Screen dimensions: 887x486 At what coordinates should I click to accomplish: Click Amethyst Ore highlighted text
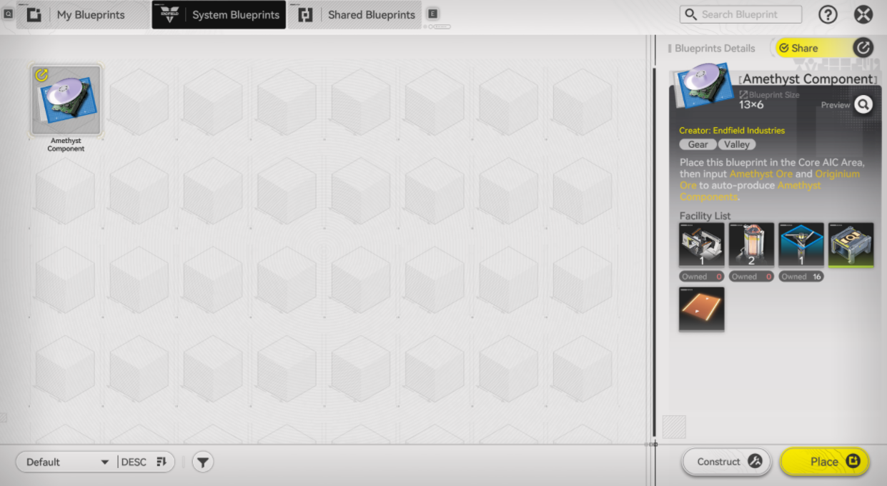tap(761, 174)
